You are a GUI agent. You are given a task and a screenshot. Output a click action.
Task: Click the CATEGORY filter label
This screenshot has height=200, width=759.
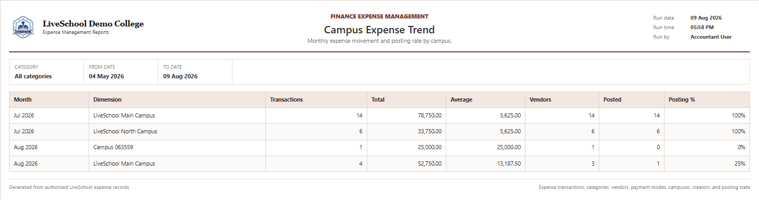pyautogui.click(x=27, y=67)
